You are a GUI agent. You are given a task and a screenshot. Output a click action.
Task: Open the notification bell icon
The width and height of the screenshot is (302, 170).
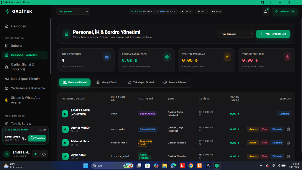point(266,12)
